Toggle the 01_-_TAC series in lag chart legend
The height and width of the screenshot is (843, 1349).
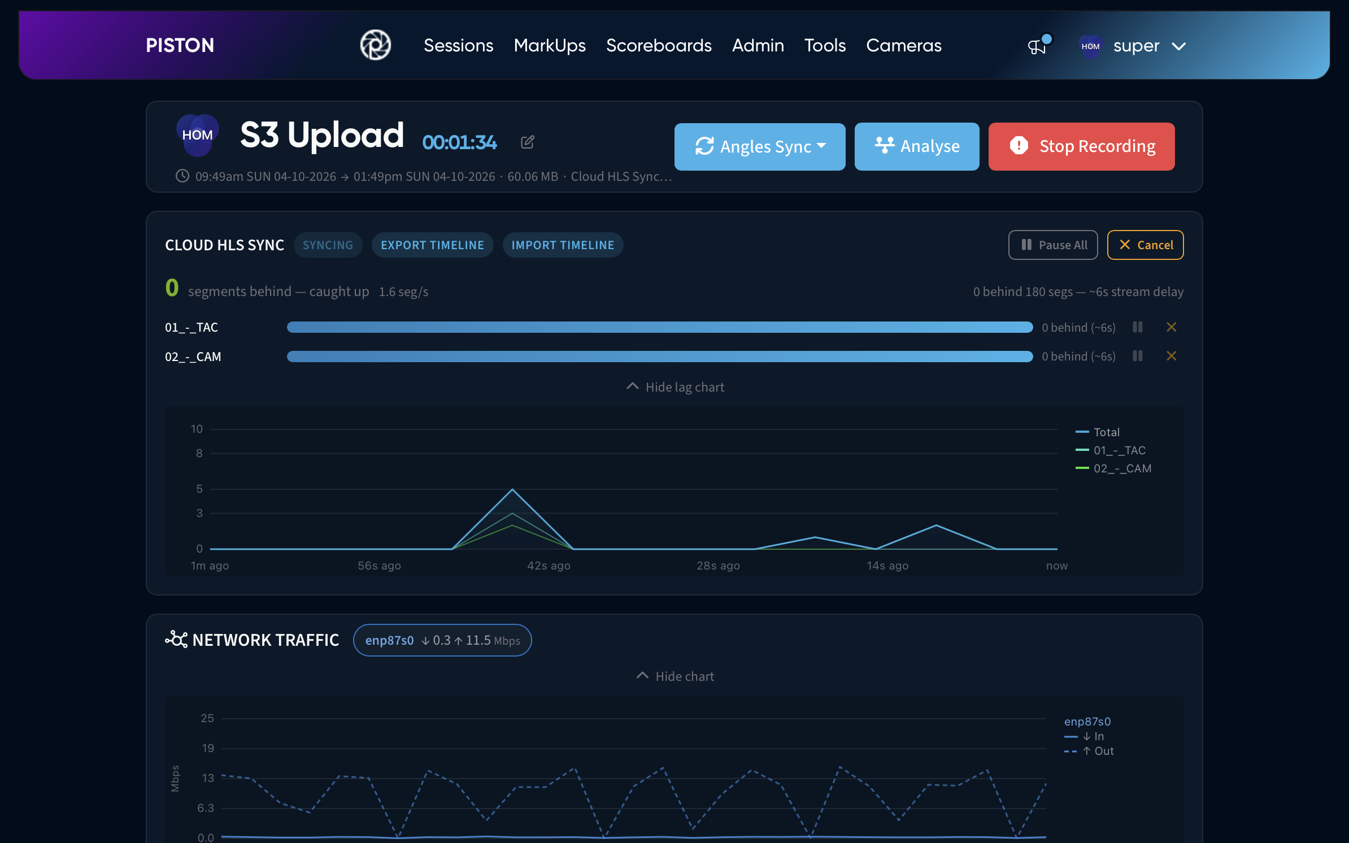coord(1111,450)
